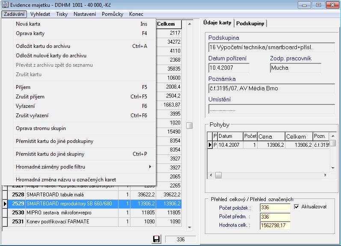Switch to the Podskupiny tab
Image resolution: width=341 pixels, height=246 pixels.
250,24
